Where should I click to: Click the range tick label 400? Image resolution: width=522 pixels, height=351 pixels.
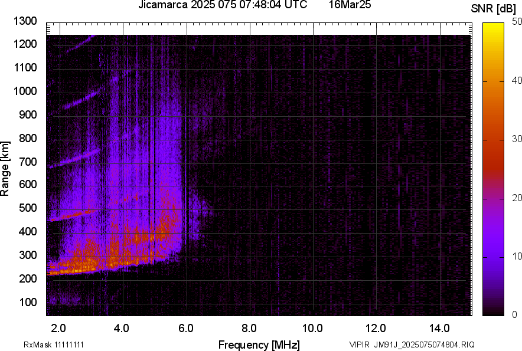28,231
